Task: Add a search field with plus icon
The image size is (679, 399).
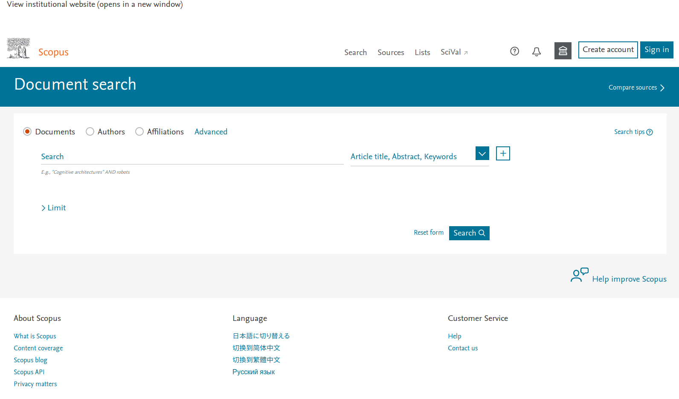Action: [503, 154]
